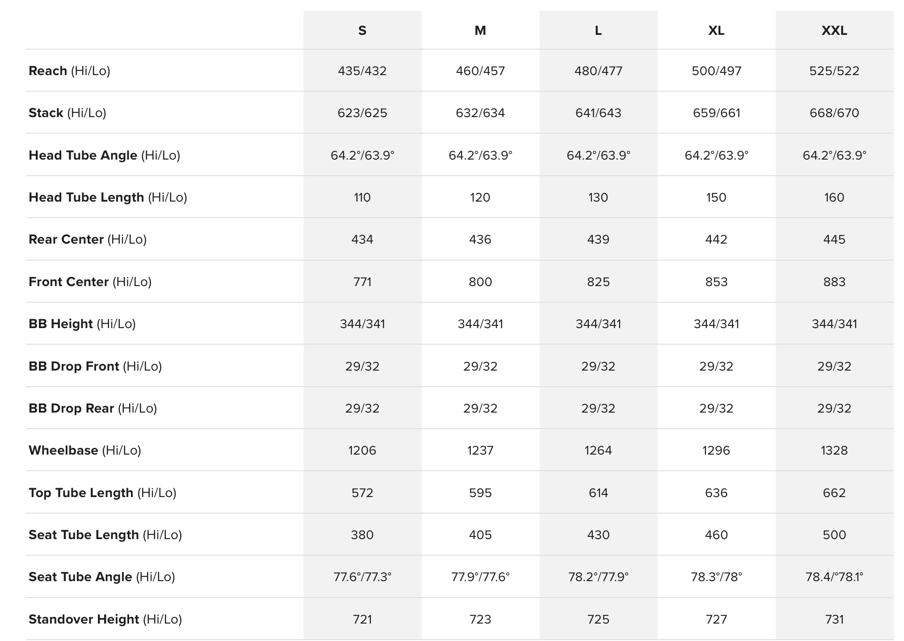Click the 883 Front Center value
904x641 pixels.
834,282
